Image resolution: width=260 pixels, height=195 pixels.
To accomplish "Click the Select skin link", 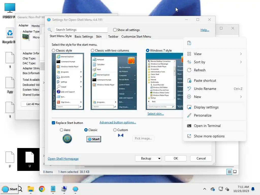I will click(x=156, y=114).
